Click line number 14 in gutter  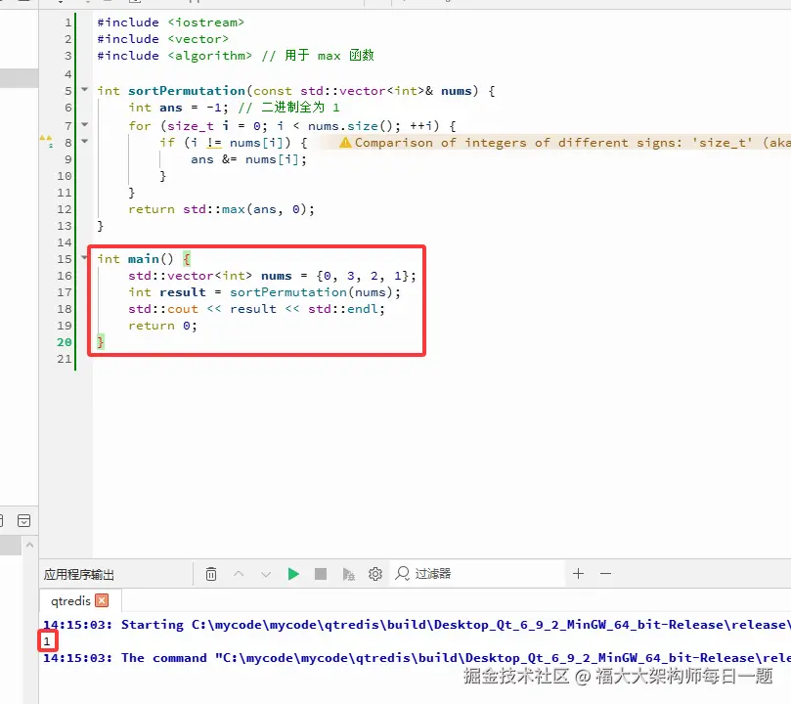65,242
